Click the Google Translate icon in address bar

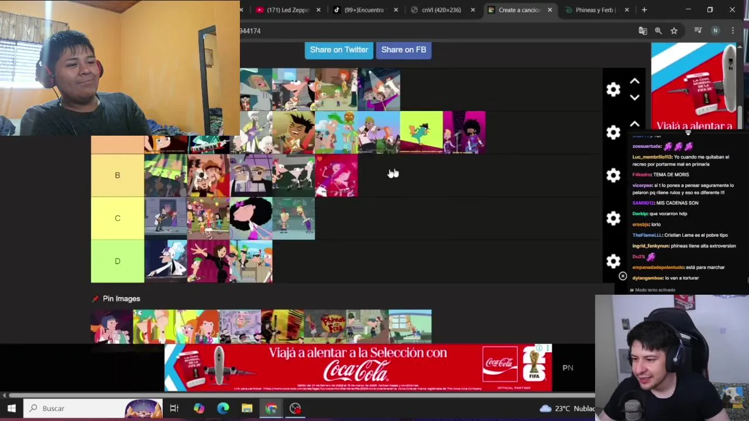coord(643,30)
